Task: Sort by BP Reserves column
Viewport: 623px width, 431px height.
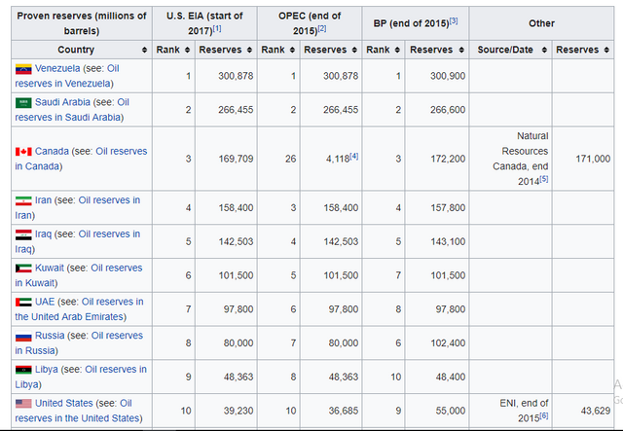Action: pos(461,50)
